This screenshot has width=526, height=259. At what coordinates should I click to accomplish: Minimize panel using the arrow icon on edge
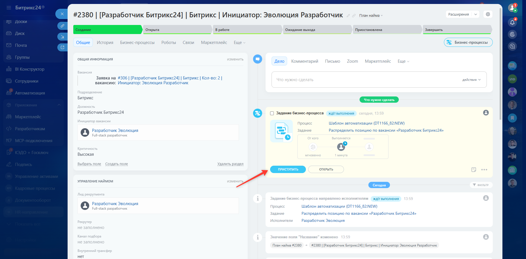[x=62, y=37]
